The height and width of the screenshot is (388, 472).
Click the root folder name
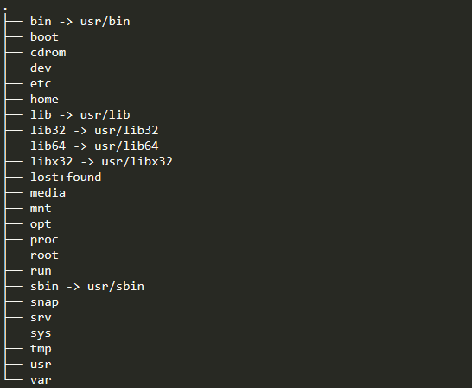pyautogui.click(x=44, y=255)
